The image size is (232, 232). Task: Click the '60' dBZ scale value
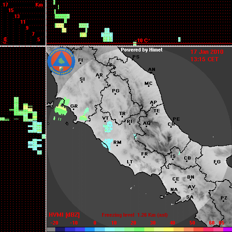coord(212,223)
